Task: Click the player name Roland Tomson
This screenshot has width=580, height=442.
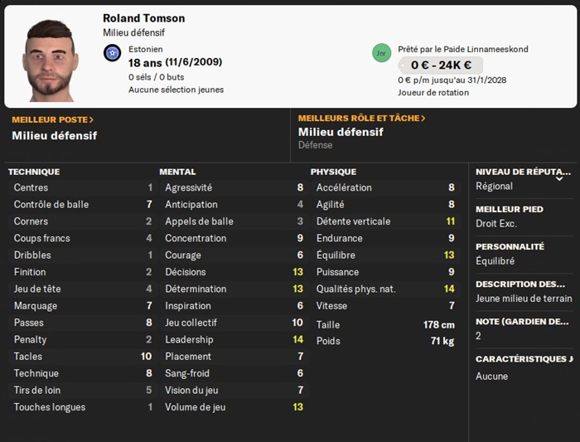Action: [x=144, y=18]
